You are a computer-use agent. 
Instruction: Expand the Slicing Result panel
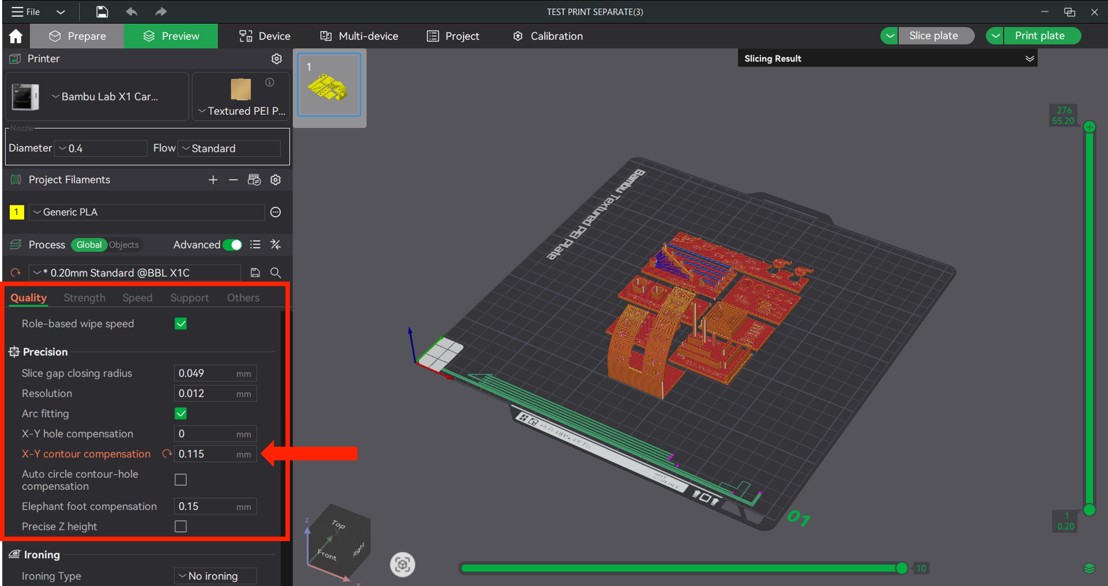1029,58
